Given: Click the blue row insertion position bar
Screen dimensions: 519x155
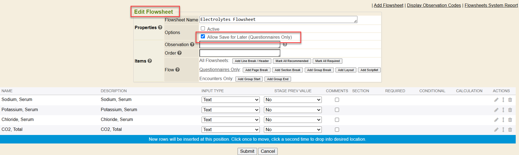Looking at the screenshot, I should (258, 139).
